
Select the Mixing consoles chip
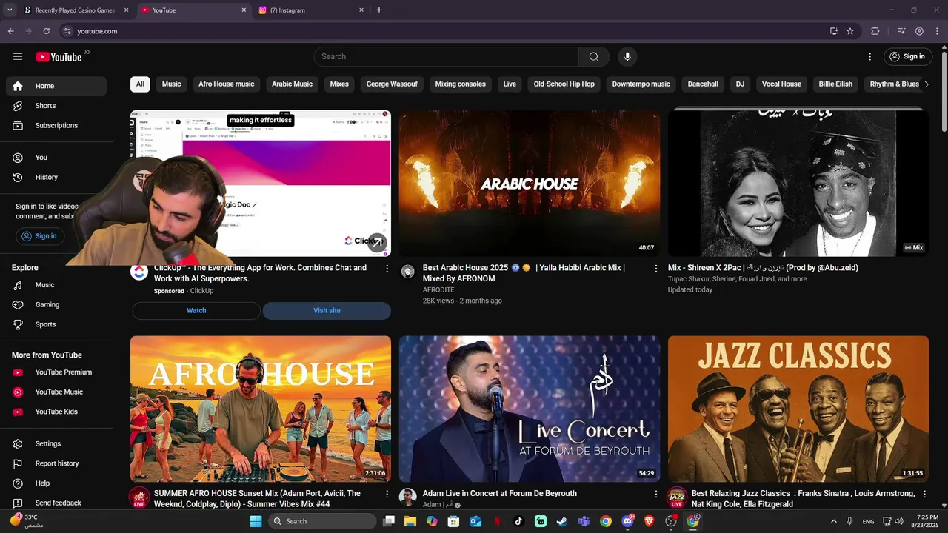460,84
